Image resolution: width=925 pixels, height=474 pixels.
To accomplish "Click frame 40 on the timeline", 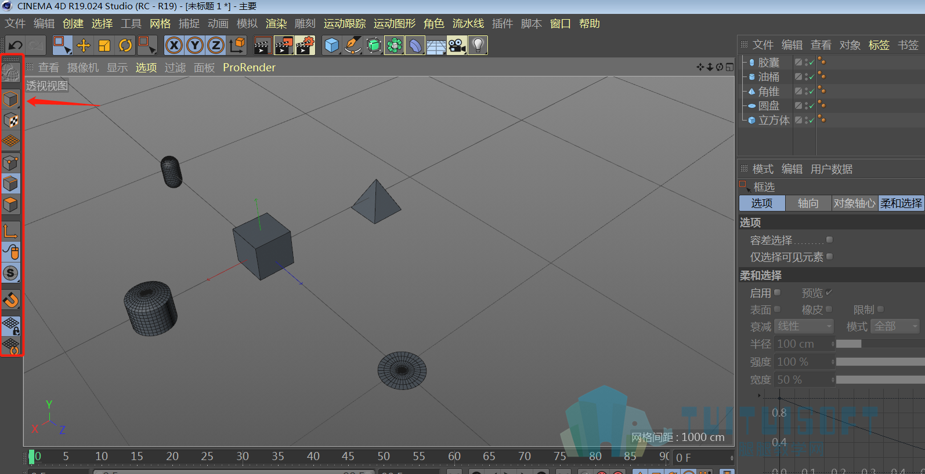I will coord(313,457).
